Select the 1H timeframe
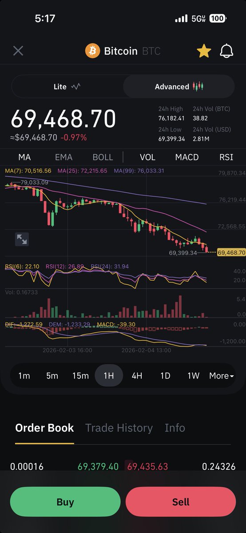The image size is (246, 533). point(109,376)
